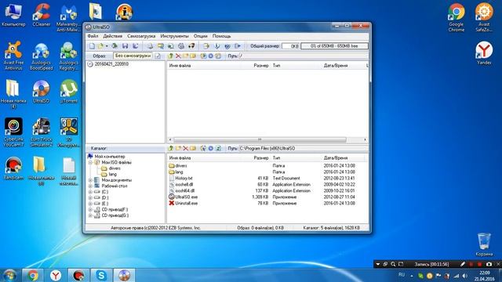Viewport: 502px width, 282px height.
Task: Open the Файл menu
Action: [x=93, y=36]
